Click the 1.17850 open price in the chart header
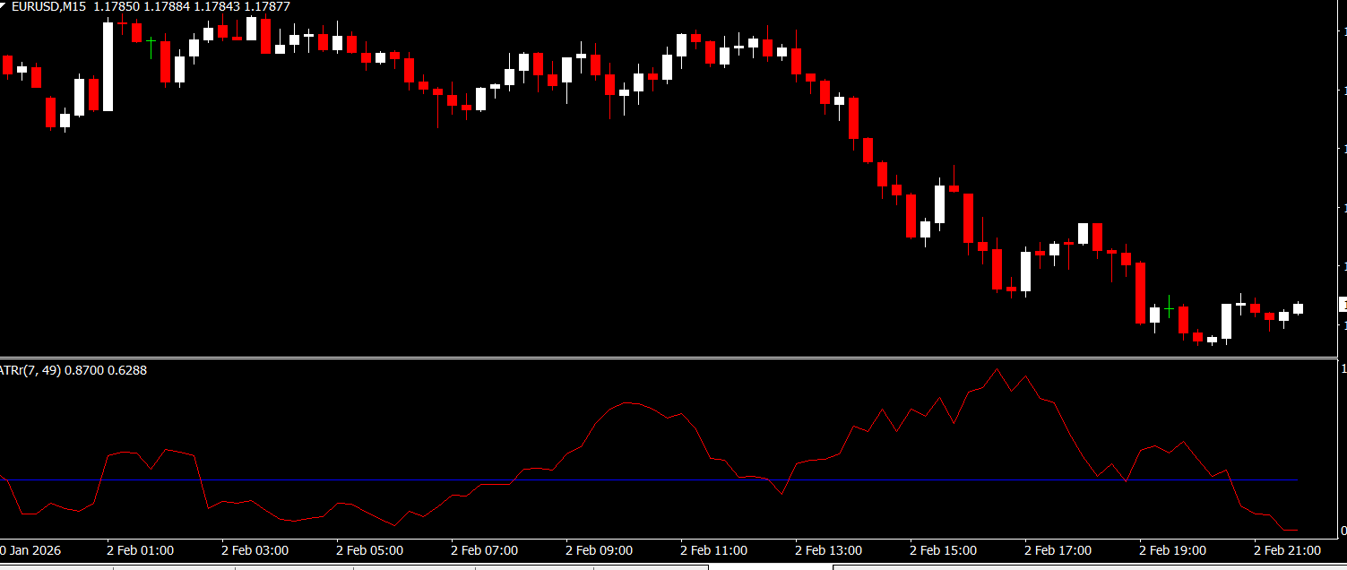 (x=116, y=6)
